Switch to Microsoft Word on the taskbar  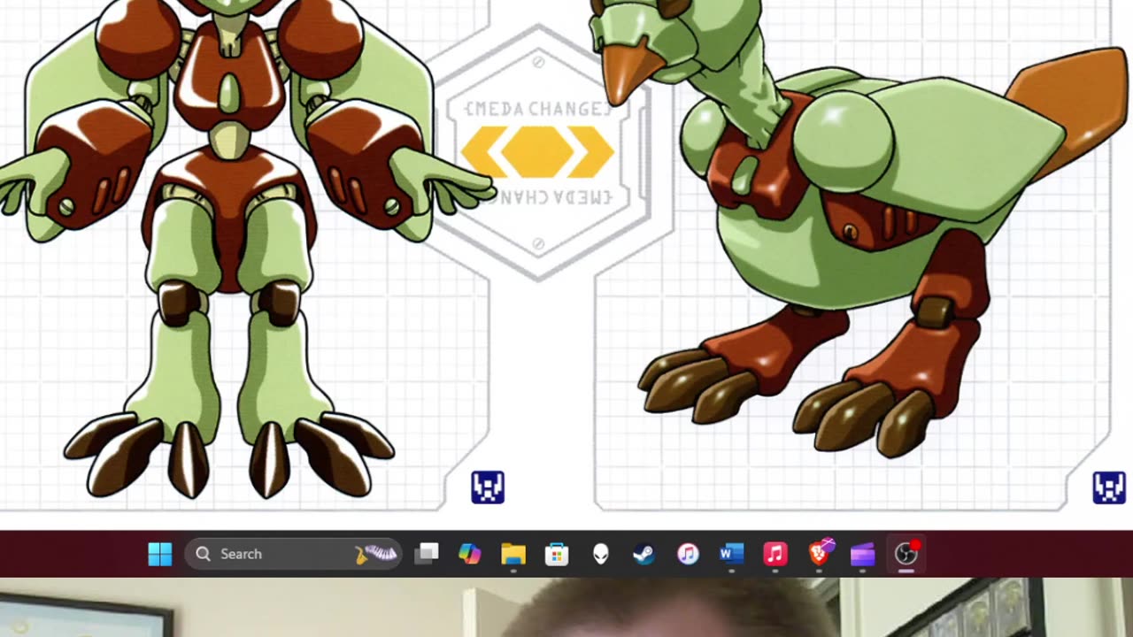(x=731, y=554)
